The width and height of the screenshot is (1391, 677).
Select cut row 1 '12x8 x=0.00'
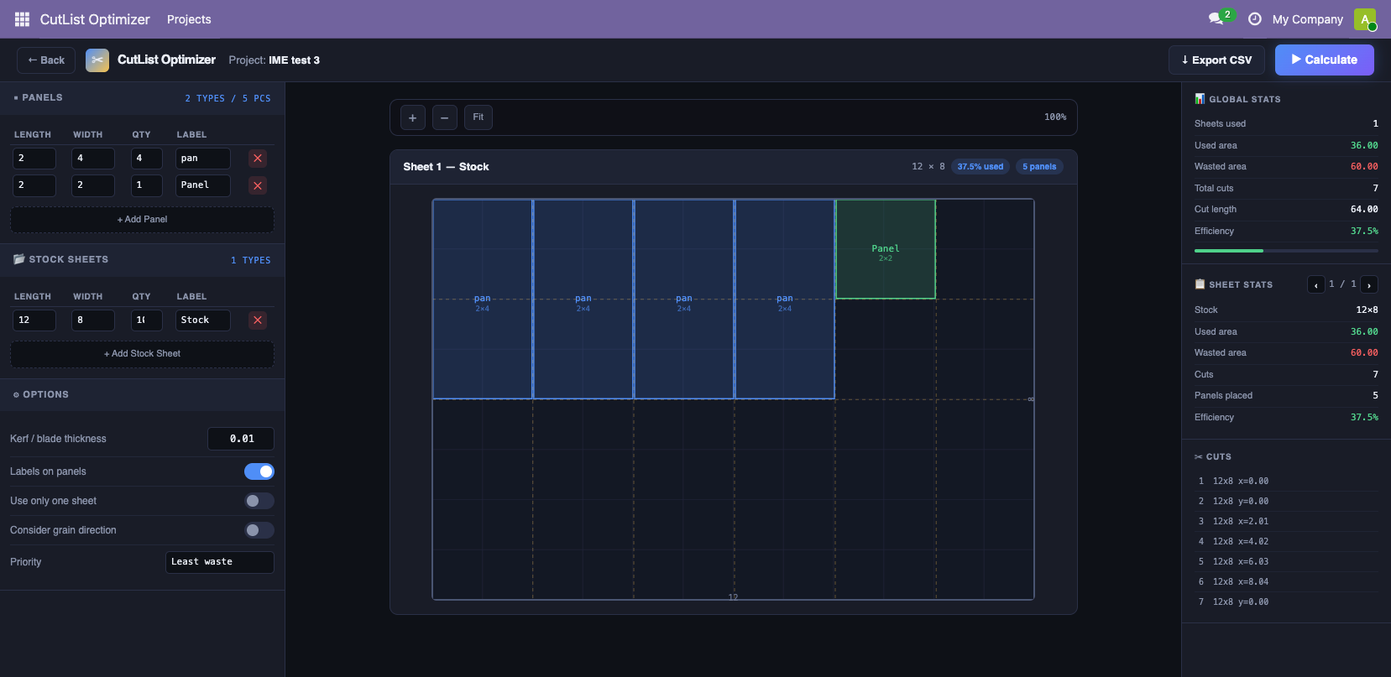click(1286, 482)
